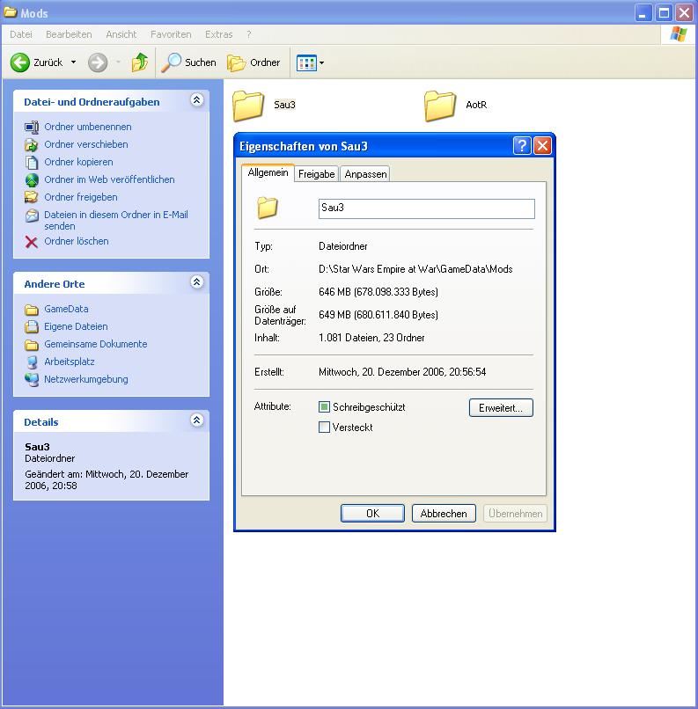Open Erweitert... attributes button
The height and width of the screenshot is (709, 698).
point(501,408)
